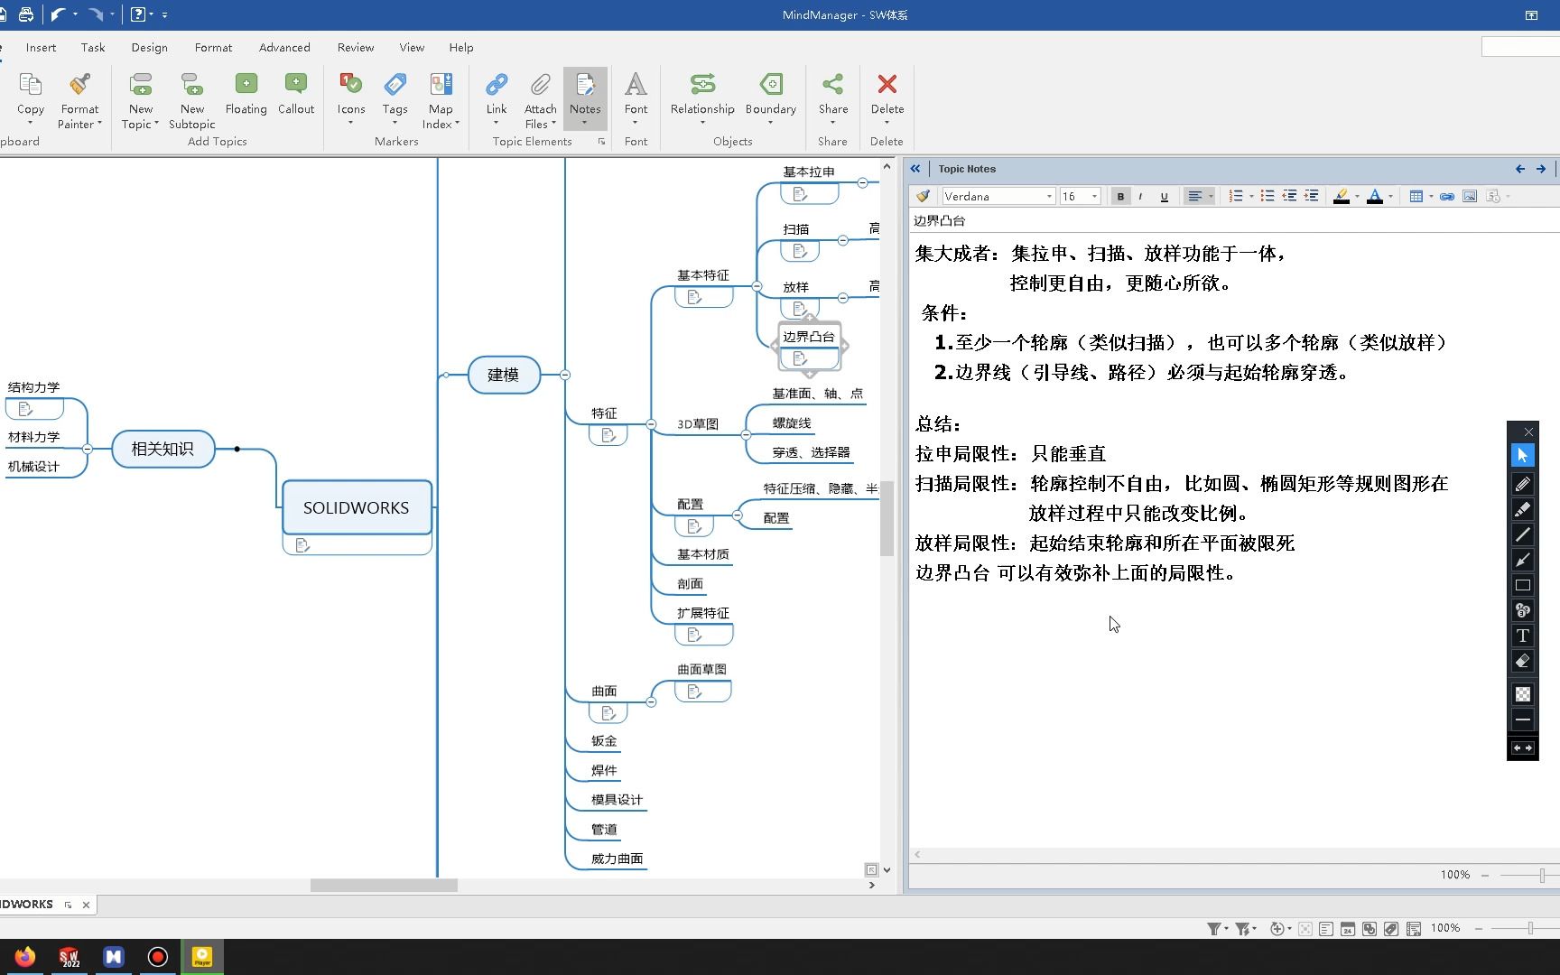Toggle underline formatting in the notes editor

1164,195
